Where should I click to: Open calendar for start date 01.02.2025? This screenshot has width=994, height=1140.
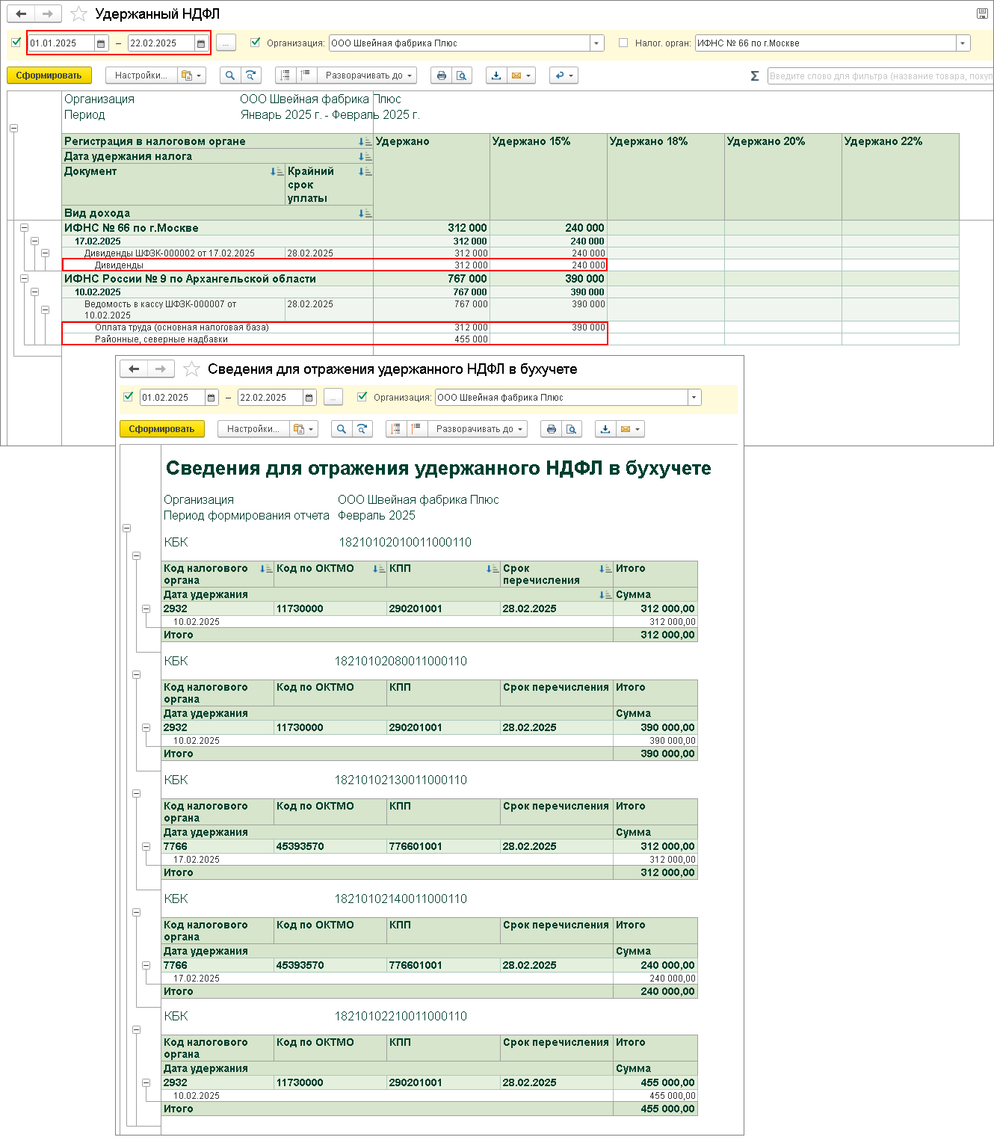click(212, 398)
